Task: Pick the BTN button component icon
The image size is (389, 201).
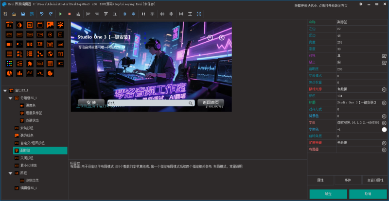Action: pos(9,34)
